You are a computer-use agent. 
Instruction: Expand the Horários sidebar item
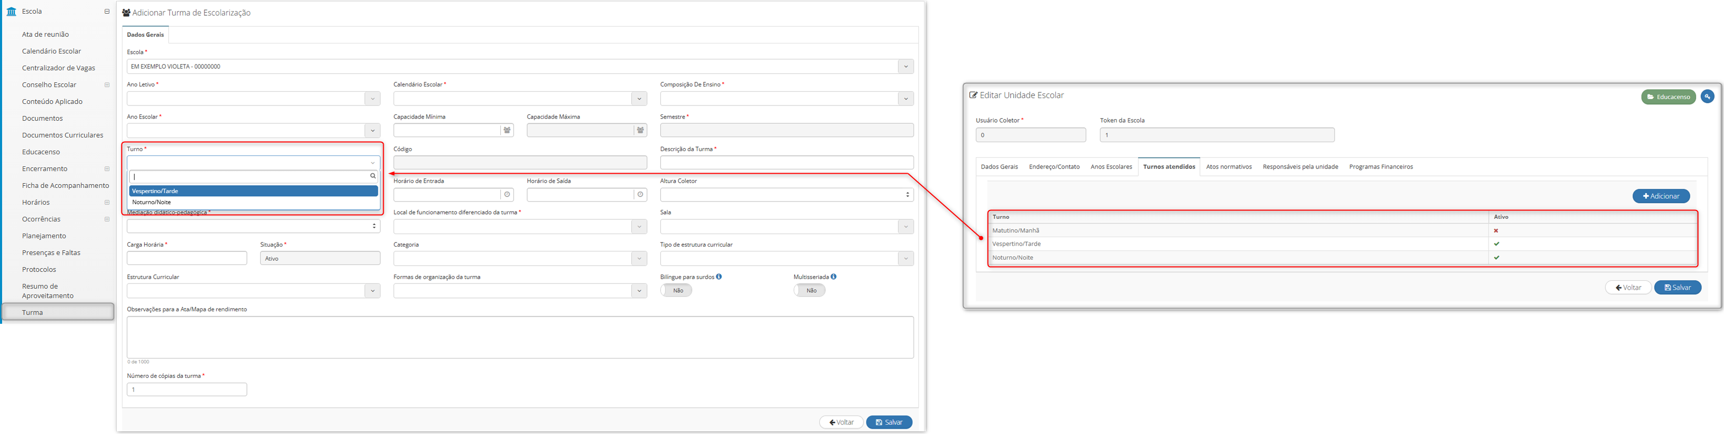107,202
